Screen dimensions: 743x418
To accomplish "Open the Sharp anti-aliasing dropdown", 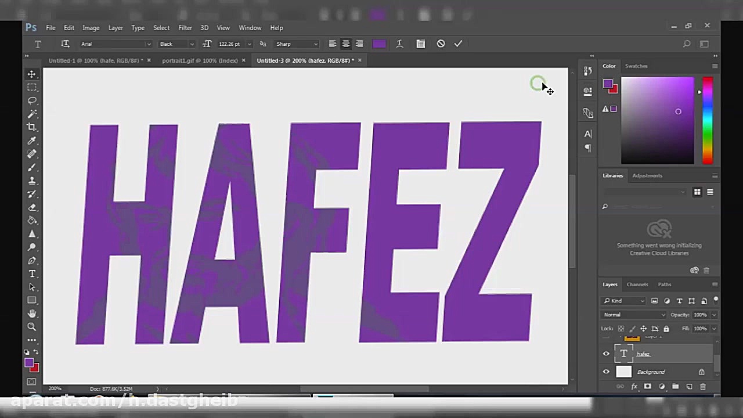I will click(297, 44).
